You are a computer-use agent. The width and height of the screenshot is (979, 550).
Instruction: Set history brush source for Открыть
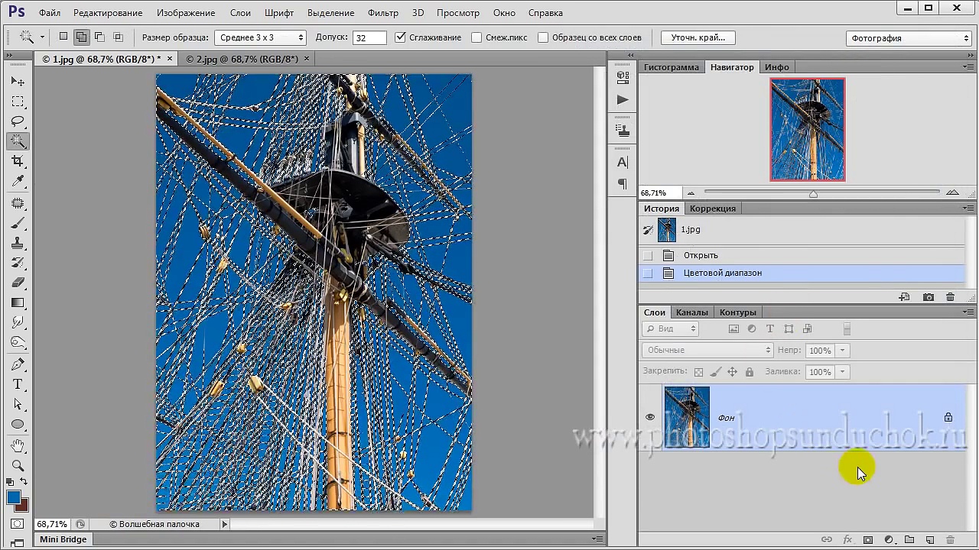[648, 255]
